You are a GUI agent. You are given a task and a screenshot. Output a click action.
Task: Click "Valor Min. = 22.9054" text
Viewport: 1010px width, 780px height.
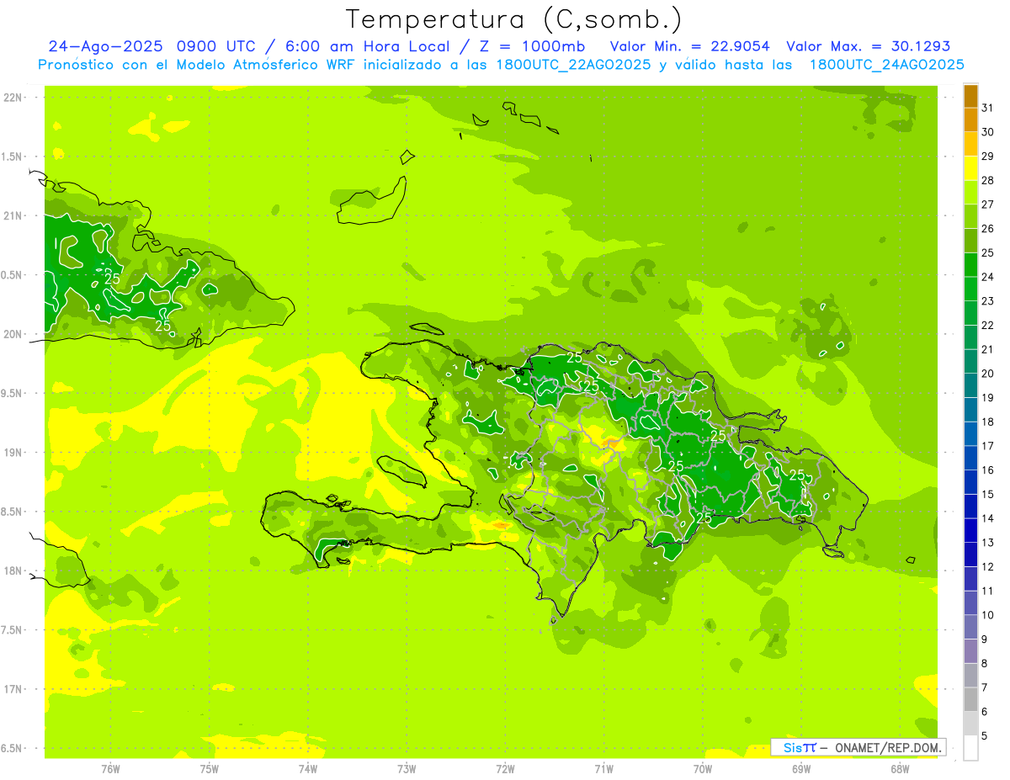coord(689,46)
